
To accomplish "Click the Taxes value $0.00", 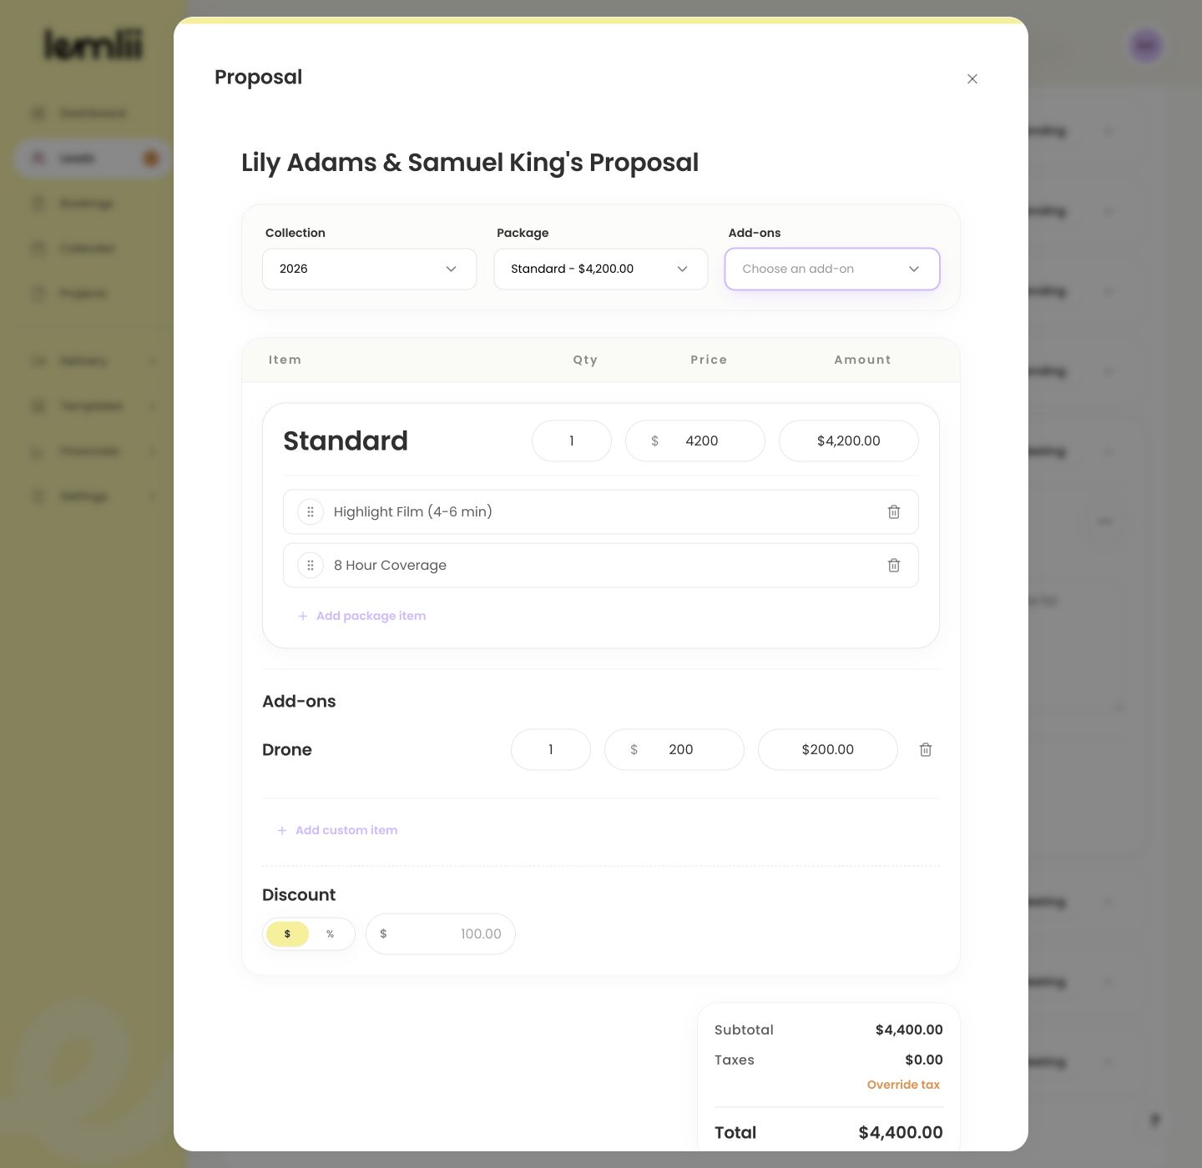I will (x=924, y=1060).
